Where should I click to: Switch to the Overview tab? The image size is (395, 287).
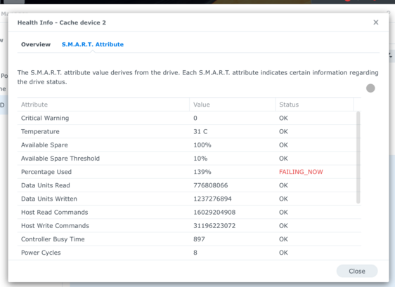[x=36, y=44]
